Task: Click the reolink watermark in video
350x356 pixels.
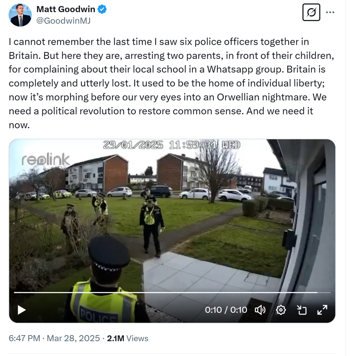Action: pyautogui.click(x=46, y=159)
